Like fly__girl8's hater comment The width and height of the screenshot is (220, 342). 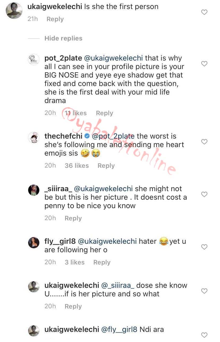[204, 247]
